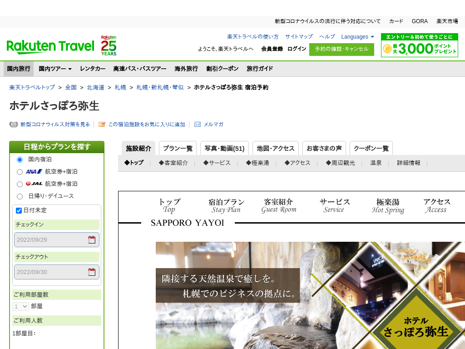Click the mail magazine envelope icon

[198, 125]
